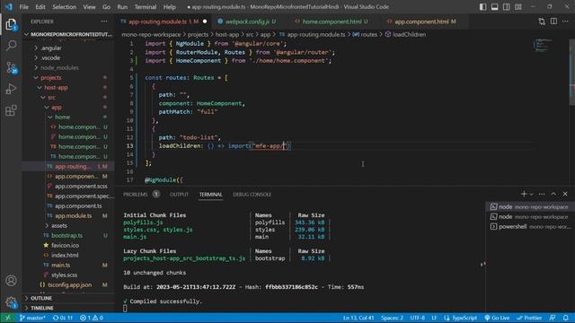Expand the assets folder

(58, 225)
